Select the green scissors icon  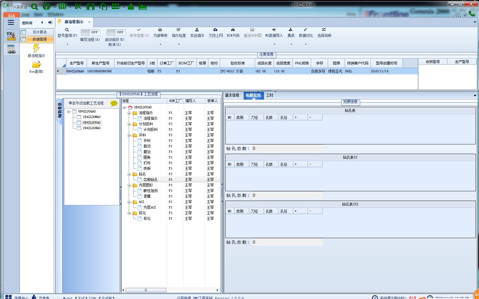78,6
